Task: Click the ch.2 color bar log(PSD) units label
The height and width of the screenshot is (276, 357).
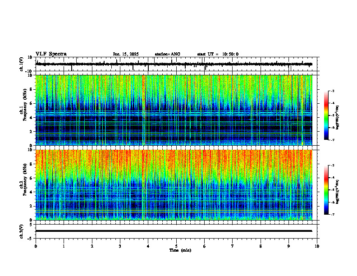Action: coord(338,192)
